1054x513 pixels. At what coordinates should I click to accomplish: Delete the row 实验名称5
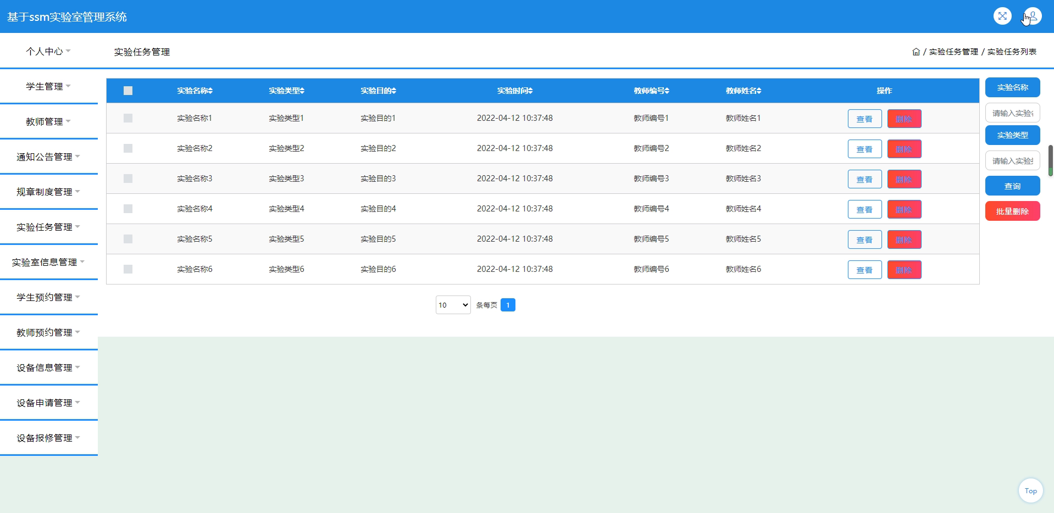[x=904, y=239]
